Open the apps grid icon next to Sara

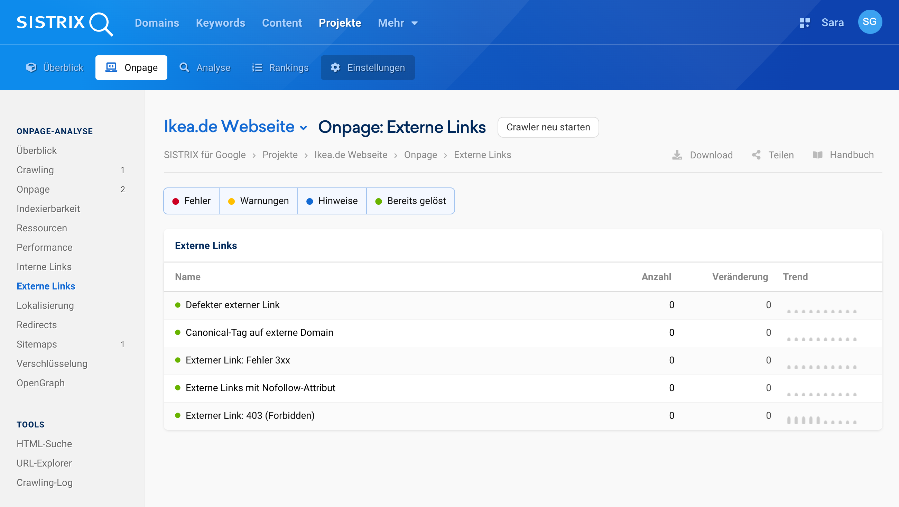tap(805, 22)
